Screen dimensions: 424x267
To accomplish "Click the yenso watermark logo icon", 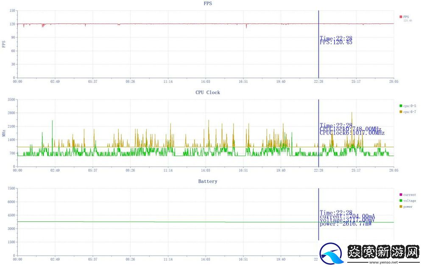I will click(332, 254).
